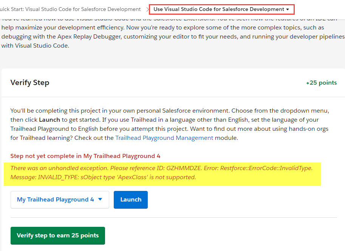This screenshot has height=251, width=345.
Task: Select the 'Verify Step' heading text
Action: click(x=30, y=82)
